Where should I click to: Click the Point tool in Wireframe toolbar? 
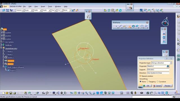tap(116, 26)
